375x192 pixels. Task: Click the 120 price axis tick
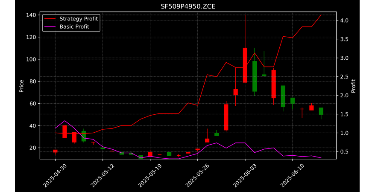pyautogui.click(x=31, y=37)
